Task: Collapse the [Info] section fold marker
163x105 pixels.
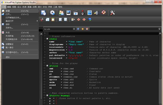Action: 47,39
